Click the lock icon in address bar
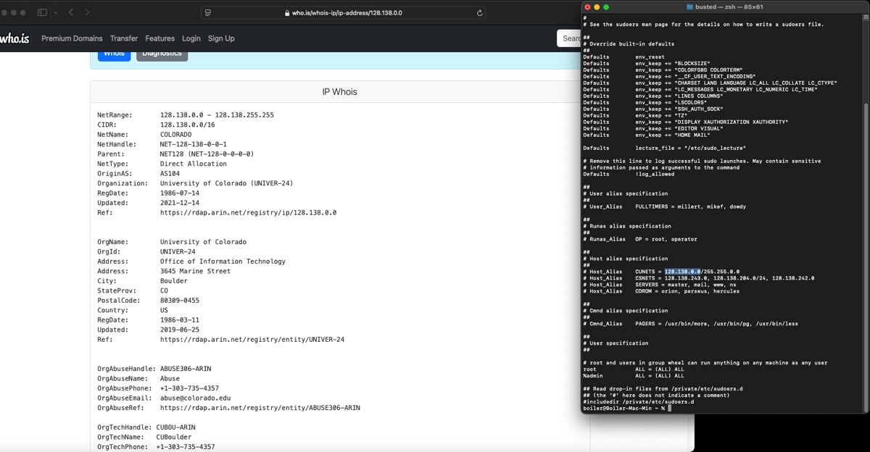The image size is (870, 452). pyautogui.click(x=287, y=13)
